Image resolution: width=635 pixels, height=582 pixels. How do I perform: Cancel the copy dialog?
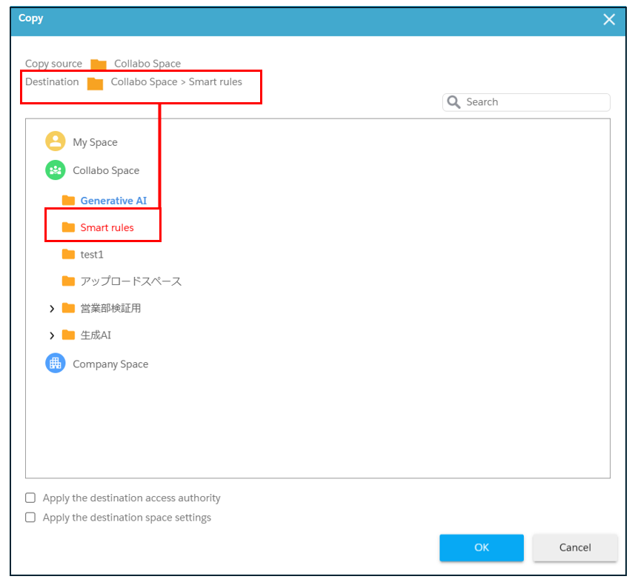click(x=575, y=548)
